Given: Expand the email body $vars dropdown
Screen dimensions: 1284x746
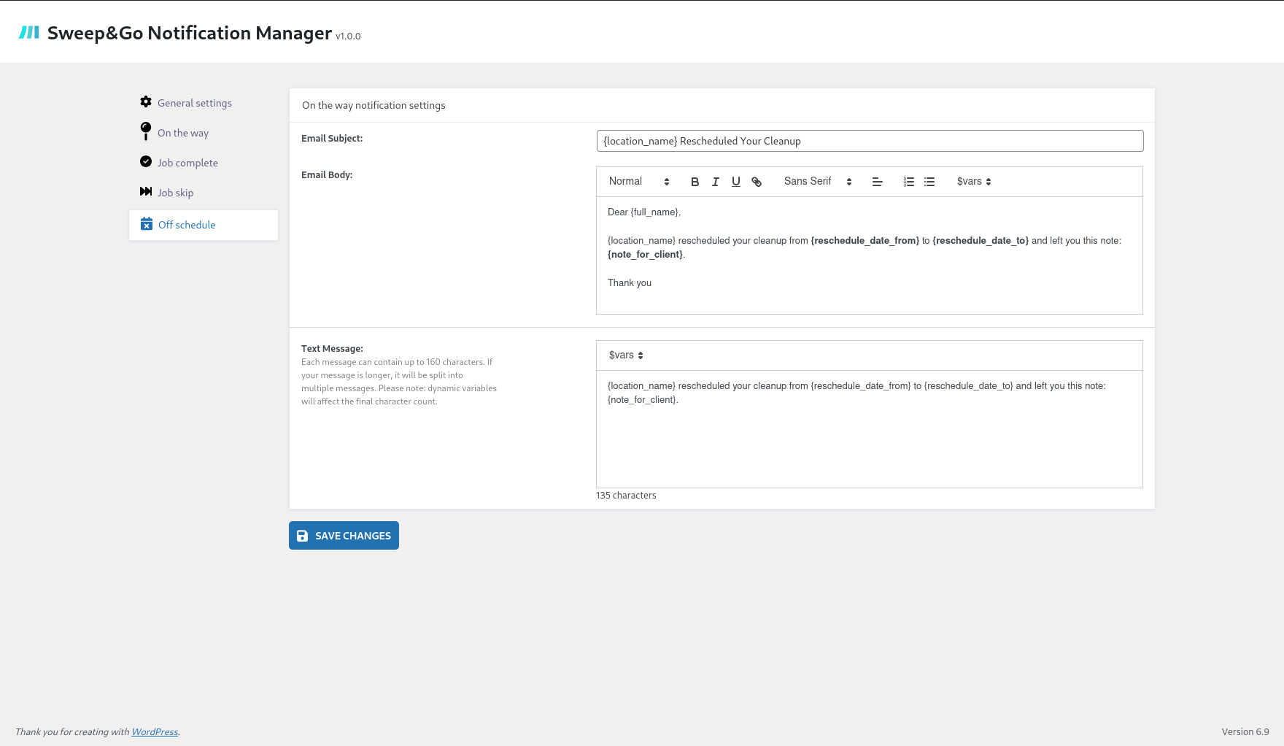Looking at the screenshot, I should [973, 182].
